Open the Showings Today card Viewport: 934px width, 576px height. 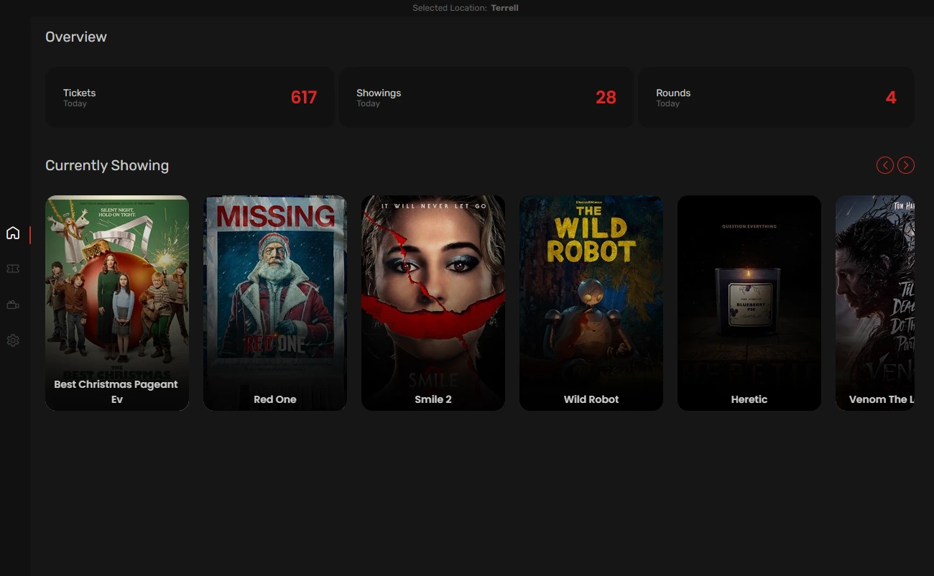coord(486,98)
